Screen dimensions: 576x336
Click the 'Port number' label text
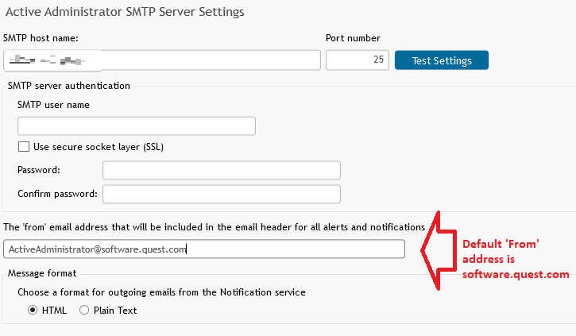point(353,38)
